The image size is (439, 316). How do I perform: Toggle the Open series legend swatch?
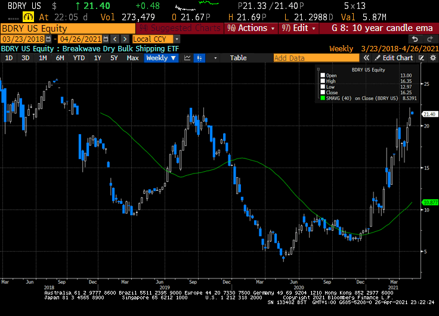[323, 75]
